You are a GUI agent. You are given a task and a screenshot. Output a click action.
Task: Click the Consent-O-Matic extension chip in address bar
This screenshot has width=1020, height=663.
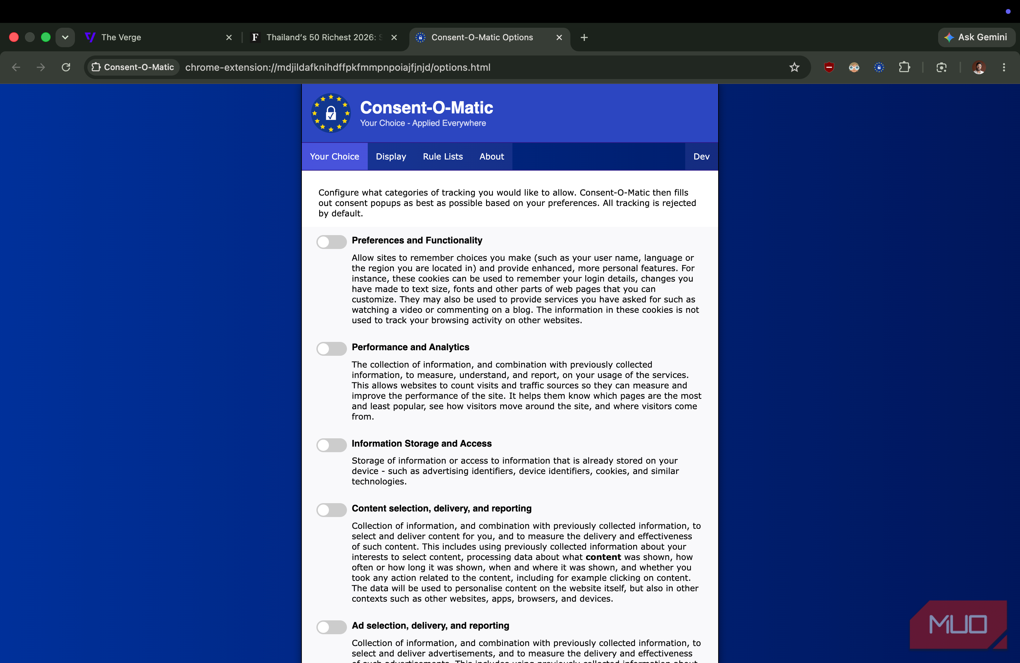pos(133,67)
